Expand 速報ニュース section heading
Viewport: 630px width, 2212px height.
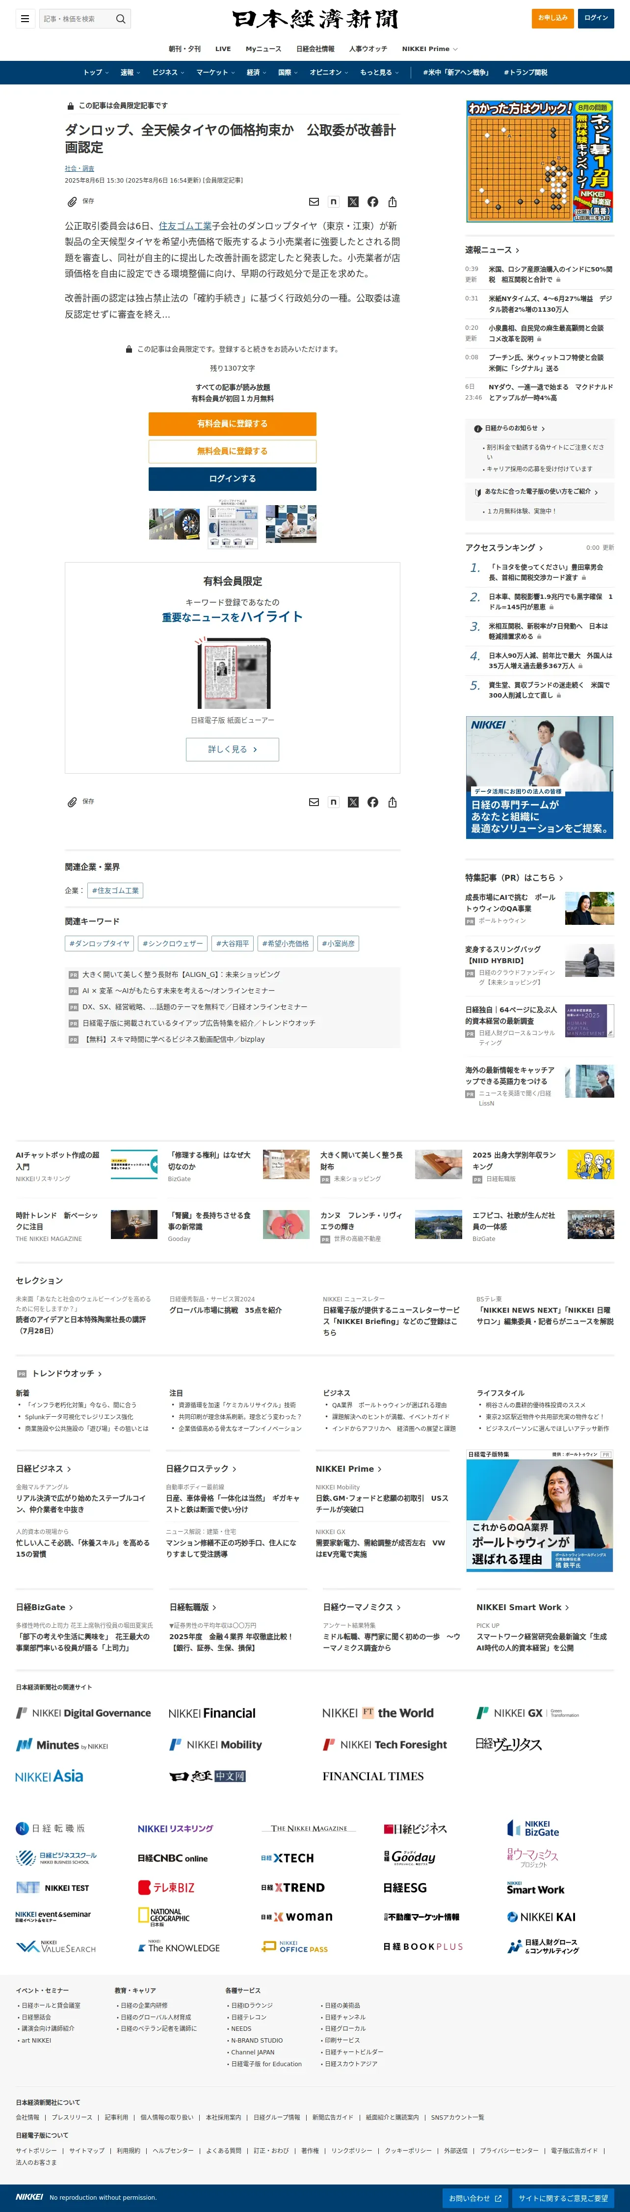click(x=493, y=250)
